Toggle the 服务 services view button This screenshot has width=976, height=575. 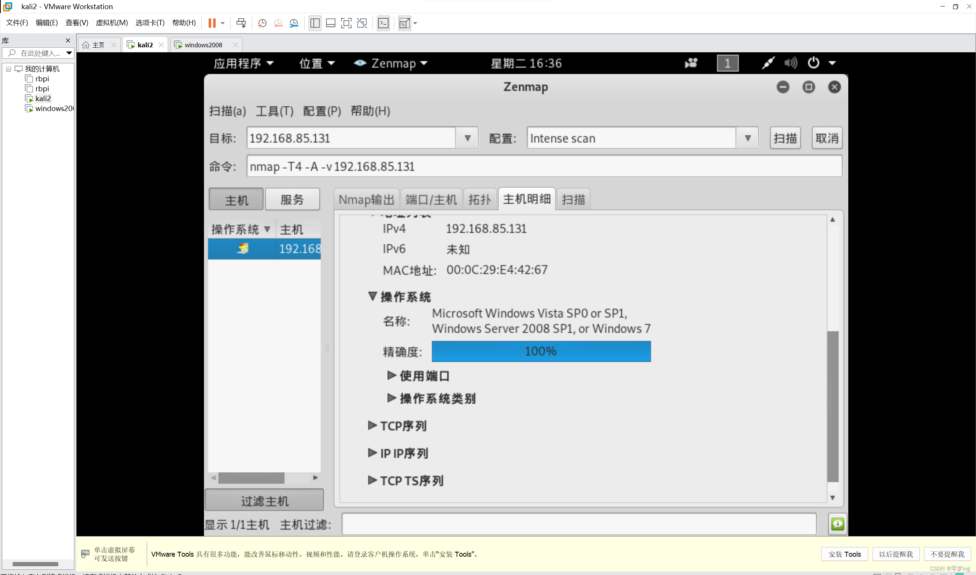click(x=292, y=200)
